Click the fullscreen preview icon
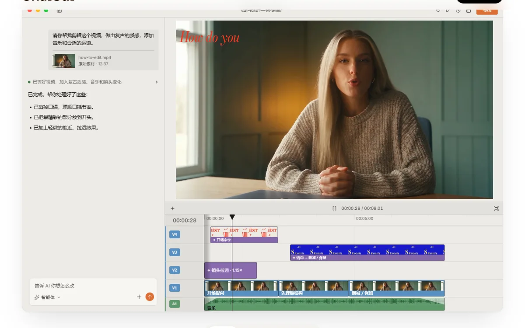This screenshot has width=525, height=328. coord(496,209)
